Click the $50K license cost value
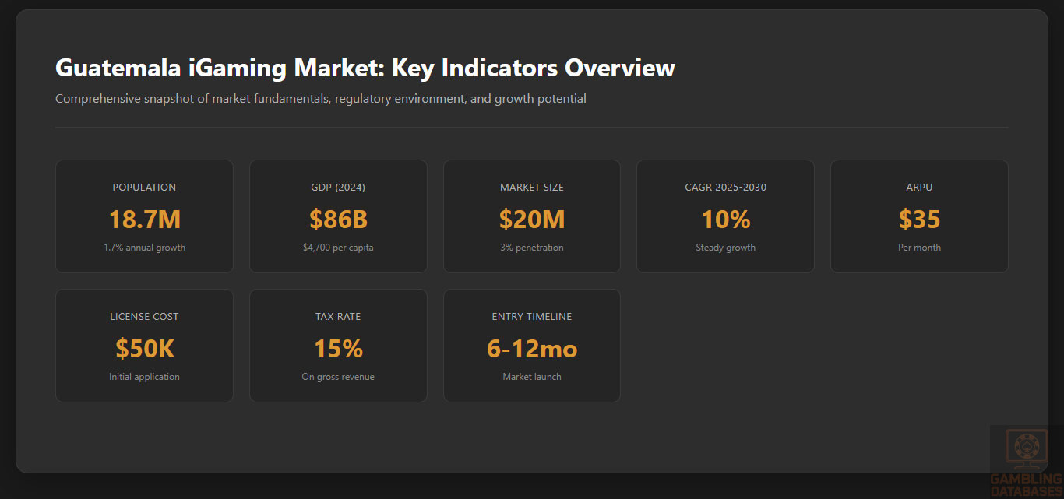The image size is (1064, 499). (x=144, y=349)
